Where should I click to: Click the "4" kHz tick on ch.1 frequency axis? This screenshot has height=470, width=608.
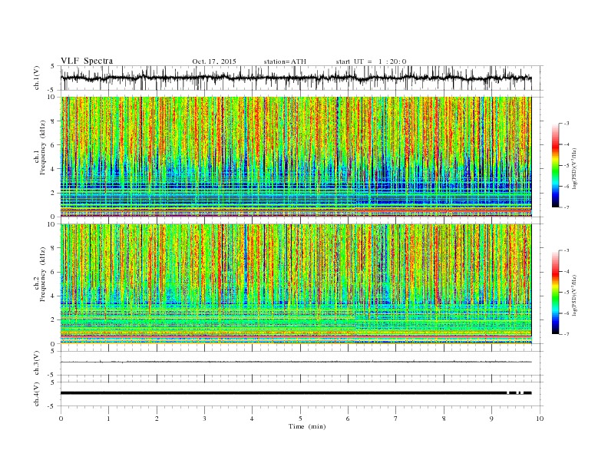coord(53,169)
